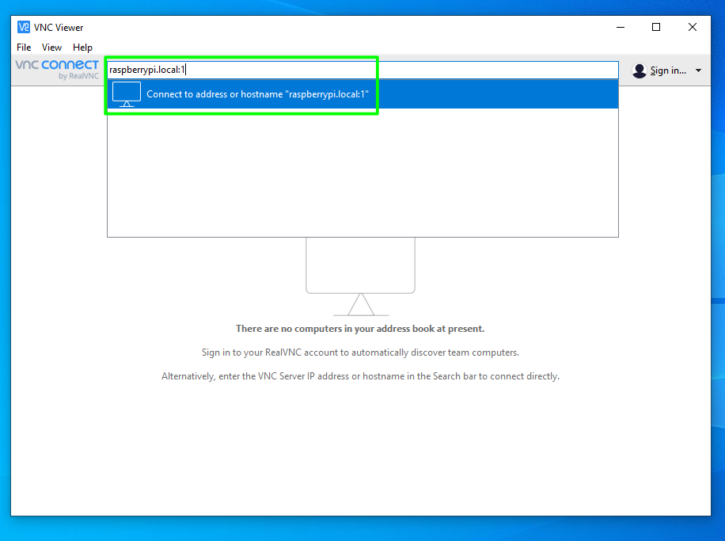Expand the Sign in dropdown chevron
The image size is (725, 541).
[x=698, y=70]
